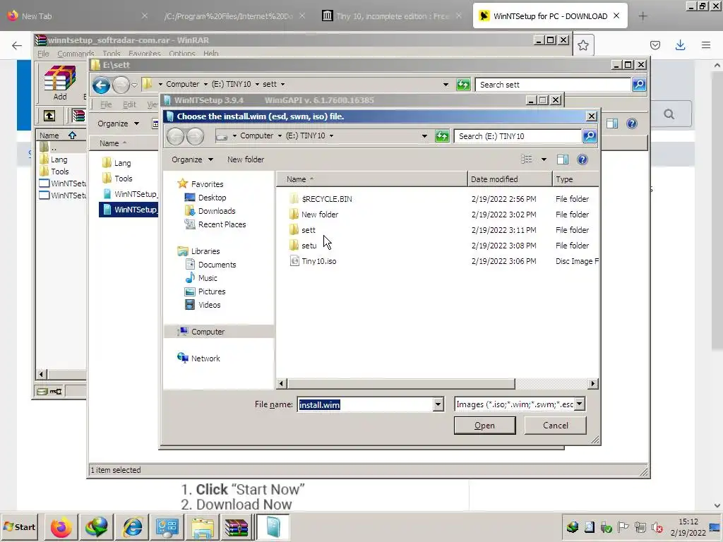Click the Add icon in WinRAR toolbar
Screen dimensions: 723x542
click(60, 83)
